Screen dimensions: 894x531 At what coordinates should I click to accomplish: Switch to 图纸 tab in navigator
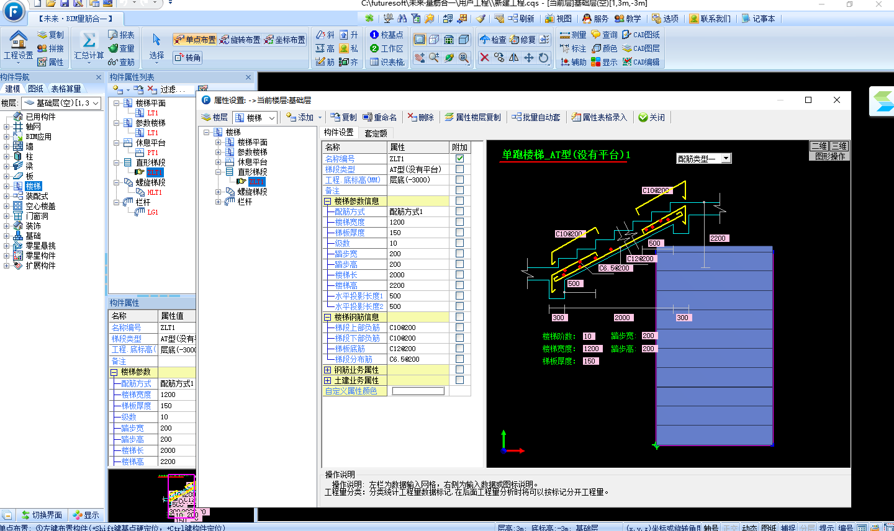point(36,89)
